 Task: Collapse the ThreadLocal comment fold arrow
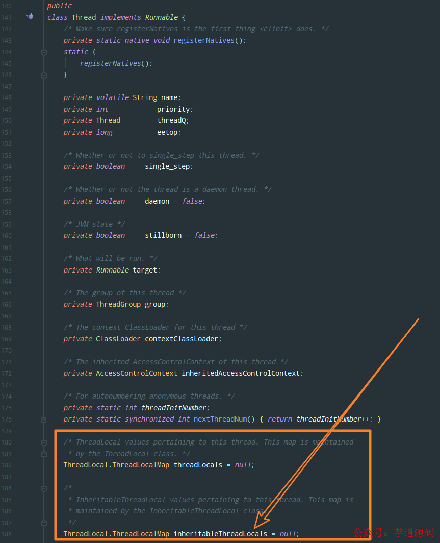pyautogui.click(x=43, y=442)
